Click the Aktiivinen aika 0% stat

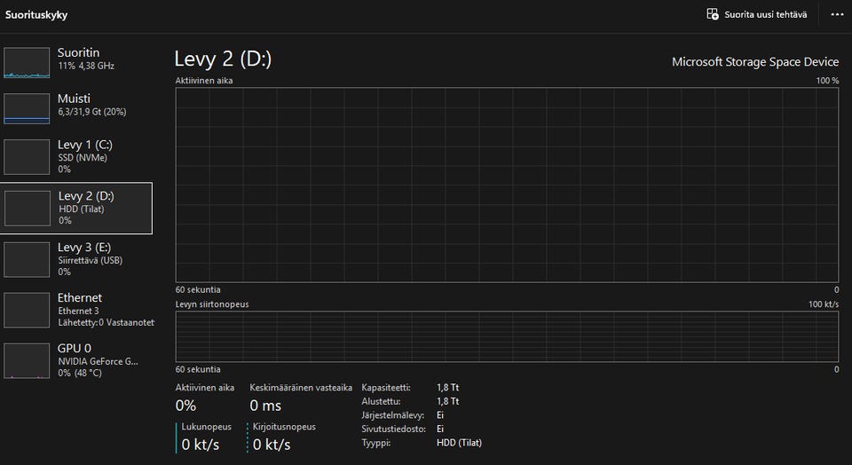tap(185, 406)
